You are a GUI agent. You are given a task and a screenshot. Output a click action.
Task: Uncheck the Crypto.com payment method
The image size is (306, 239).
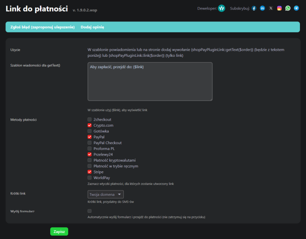[90, 125]
